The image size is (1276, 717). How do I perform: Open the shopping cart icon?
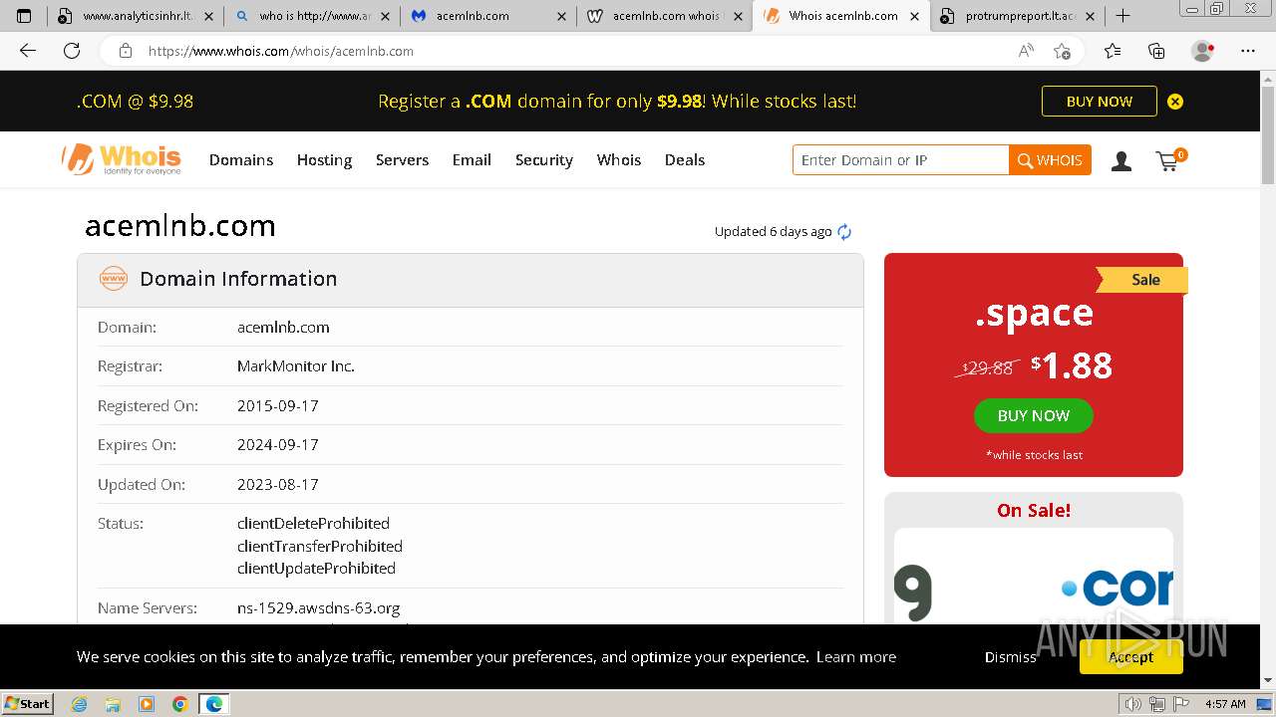point(1170,160)
